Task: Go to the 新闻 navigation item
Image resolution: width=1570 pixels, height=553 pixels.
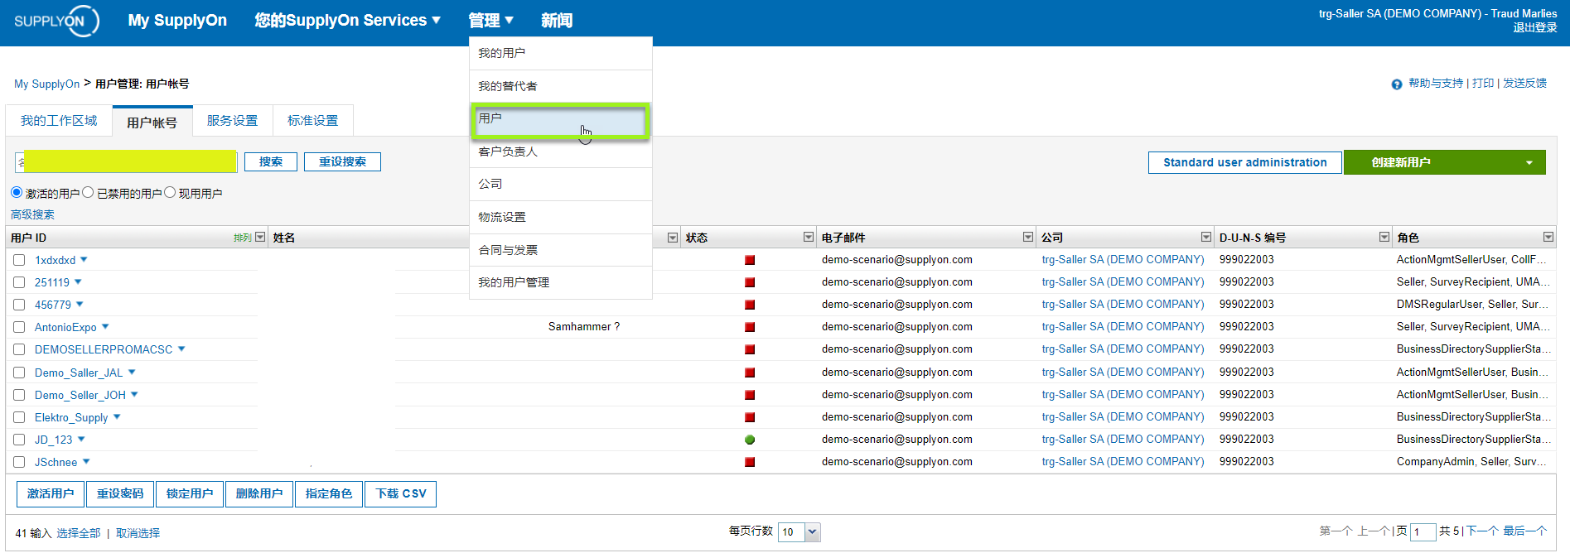Action: (557, 21)
